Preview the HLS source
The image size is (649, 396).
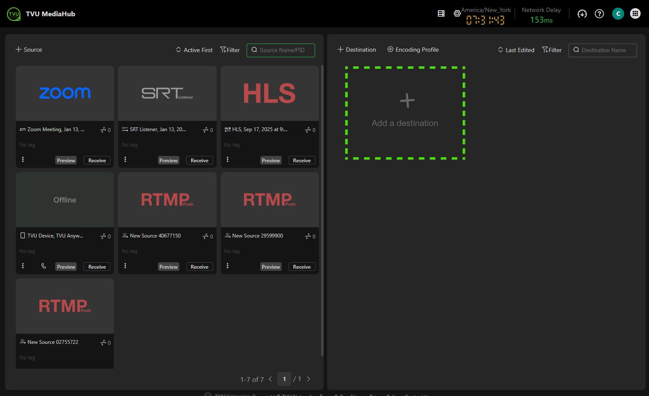click(x=271, y=160)
